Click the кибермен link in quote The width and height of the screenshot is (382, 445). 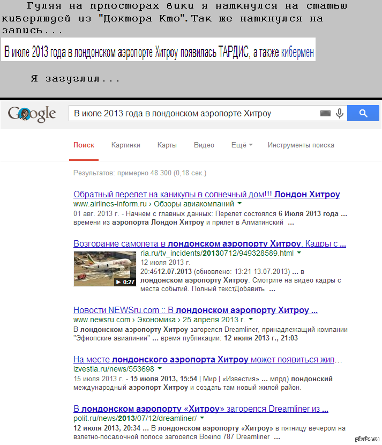coord(297,52)
